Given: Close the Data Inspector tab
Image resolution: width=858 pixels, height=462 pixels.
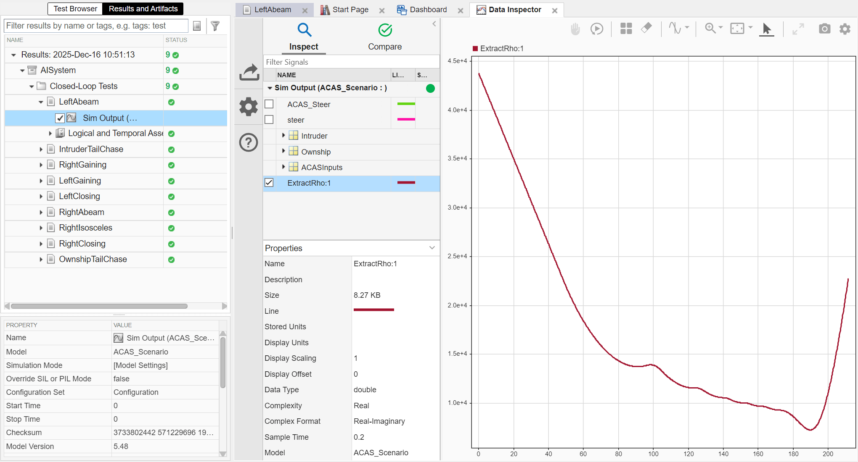Looking at the screenshot, I should coord(555,10).
